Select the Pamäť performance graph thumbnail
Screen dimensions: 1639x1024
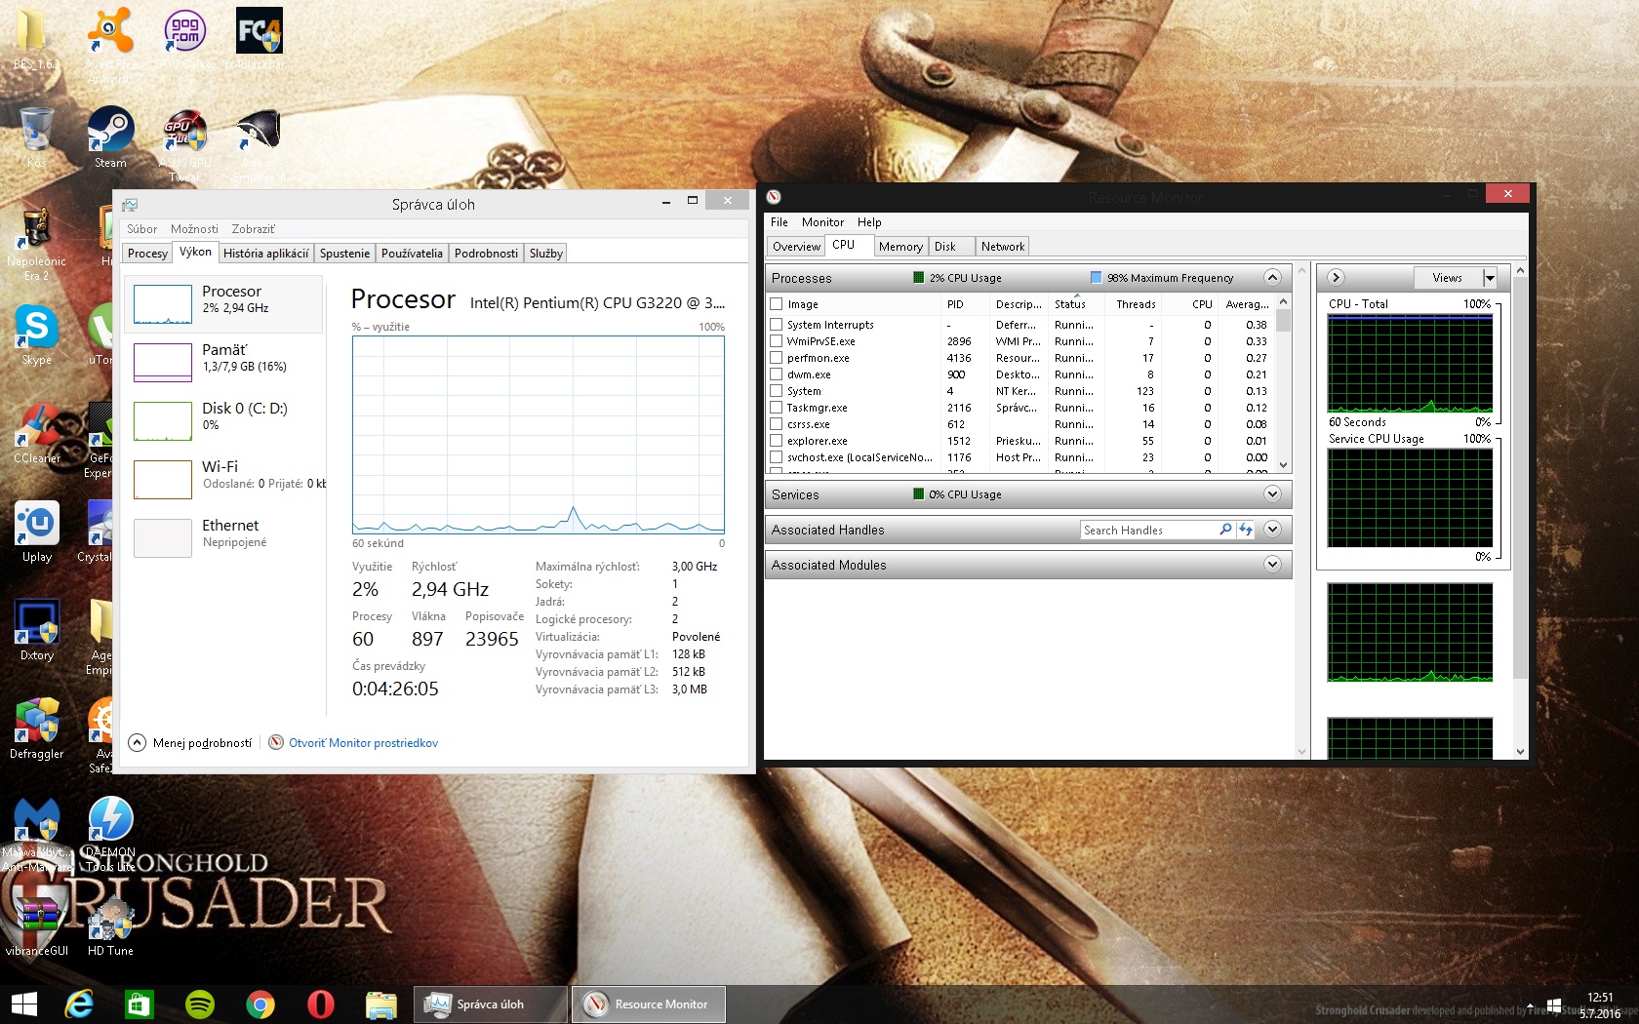[163, 363]
